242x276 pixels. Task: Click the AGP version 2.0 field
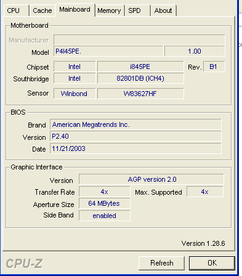pyautogui.click(x=151, y=179)
